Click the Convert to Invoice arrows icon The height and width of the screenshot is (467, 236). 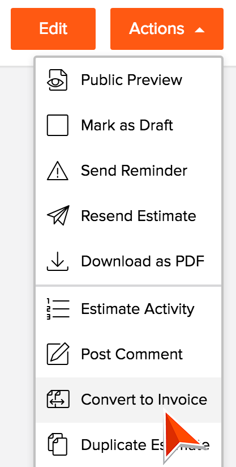click(x=58, y=399)
